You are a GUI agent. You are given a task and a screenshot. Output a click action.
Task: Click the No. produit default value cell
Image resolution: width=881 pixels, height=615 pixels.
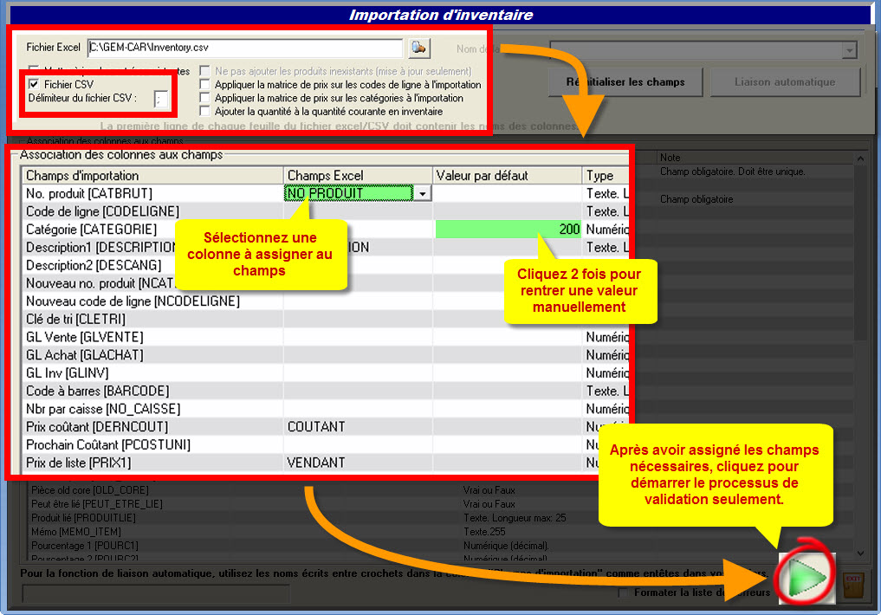click(x=508, y=194)
